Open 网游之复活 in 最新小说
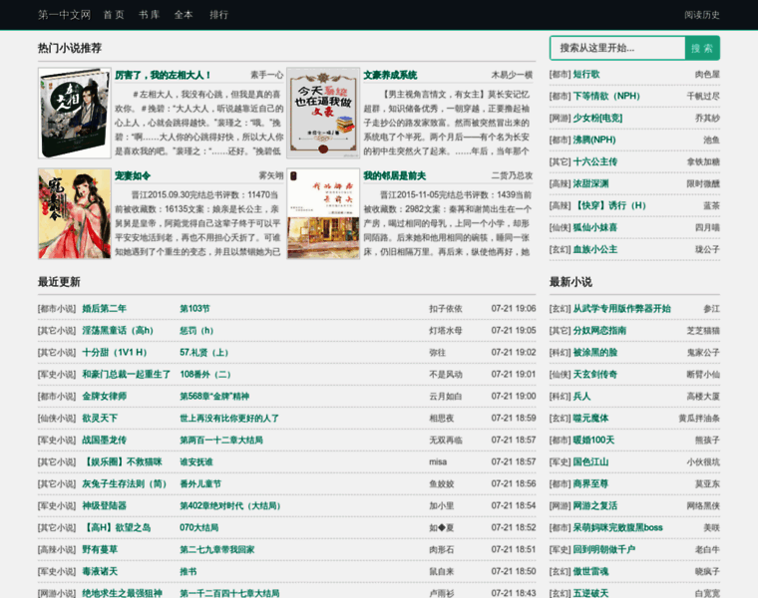The image size is (758, 598). [595, 505]
